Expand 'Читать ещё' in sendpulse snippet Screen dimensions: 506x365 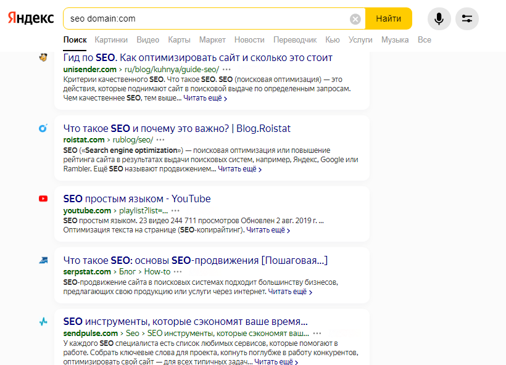point(276,361)
